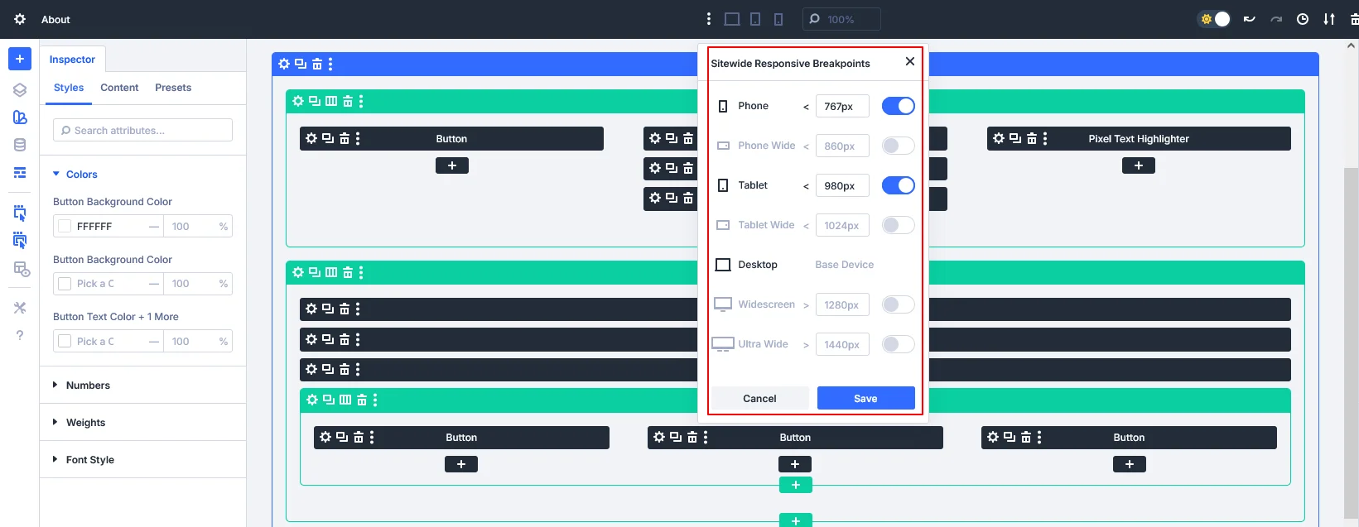Switch to phone view in top bar
This screenshot has width=1359, height=527.
point(778,19)
